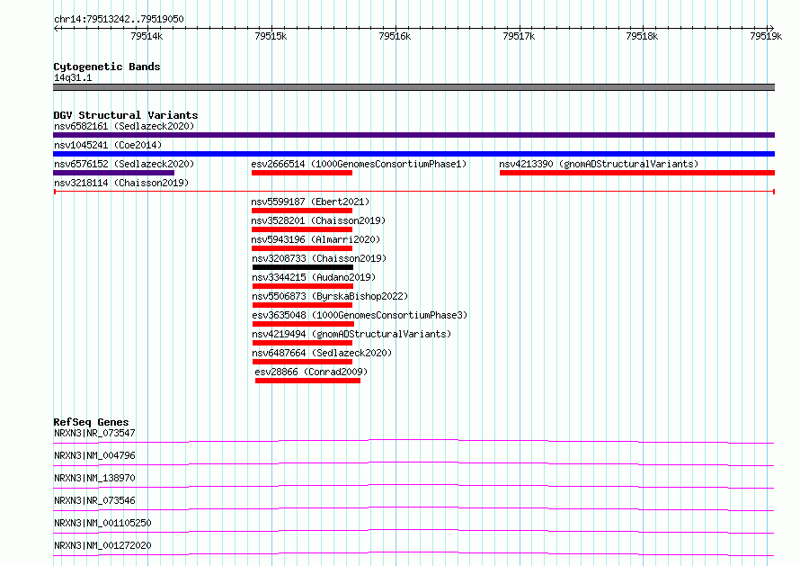Click the 79516k ruler position
Viewport: 800px width, 566px height.
[395, 36]
